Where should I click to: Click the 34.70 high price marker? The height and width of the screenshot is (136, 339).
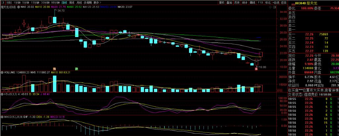(61, 11)
